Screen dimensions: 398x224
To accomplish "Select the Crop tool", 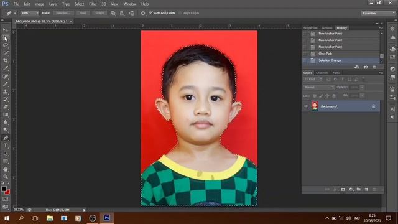I will (x=6, y=60).
